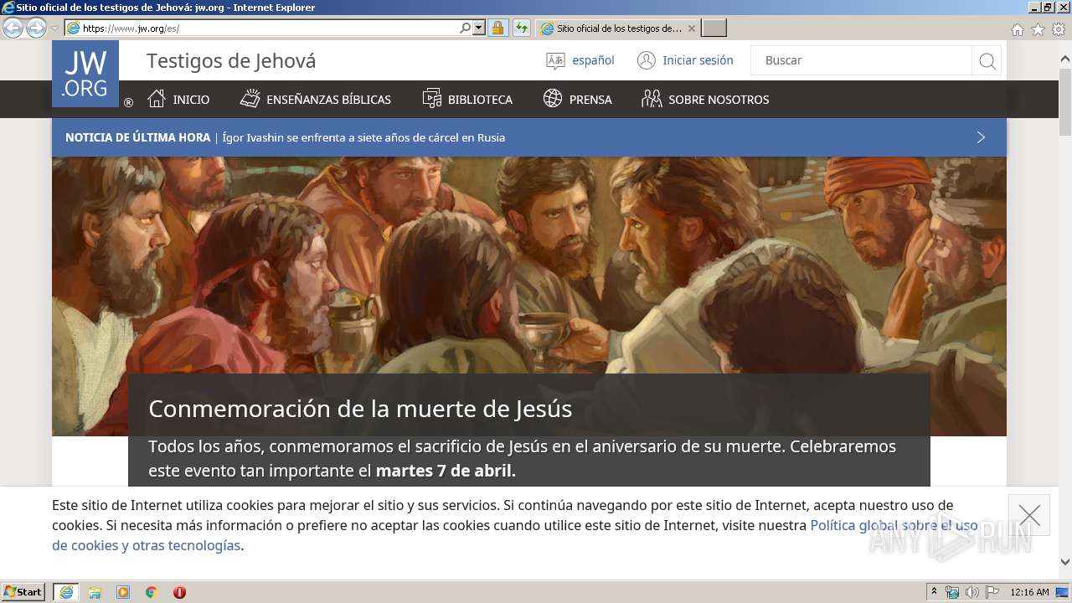Screen dimensions: 1072x603
Task: Open media player taskbar icon
Action: [123, 592]
